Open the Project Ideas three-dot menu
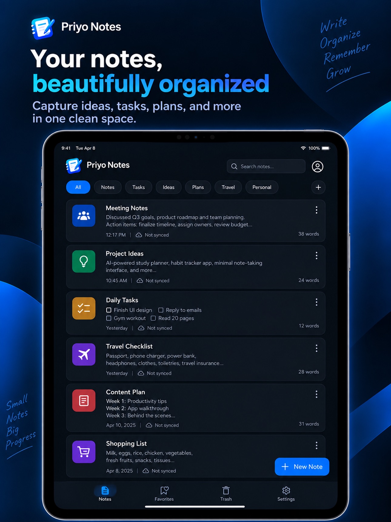 pos(316,256)
